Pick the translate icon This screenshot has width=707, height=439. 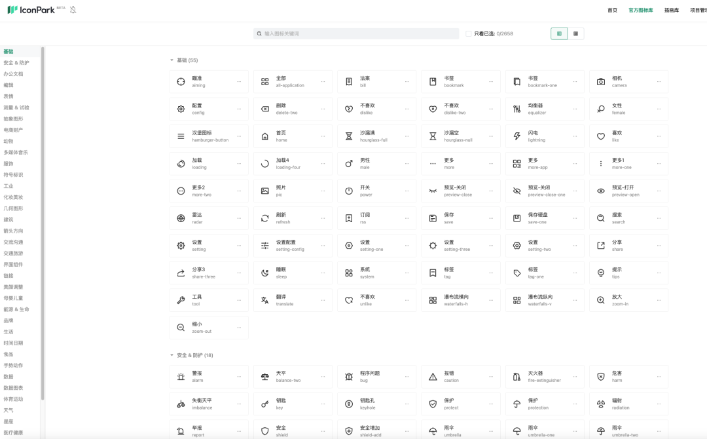(264, 300)
